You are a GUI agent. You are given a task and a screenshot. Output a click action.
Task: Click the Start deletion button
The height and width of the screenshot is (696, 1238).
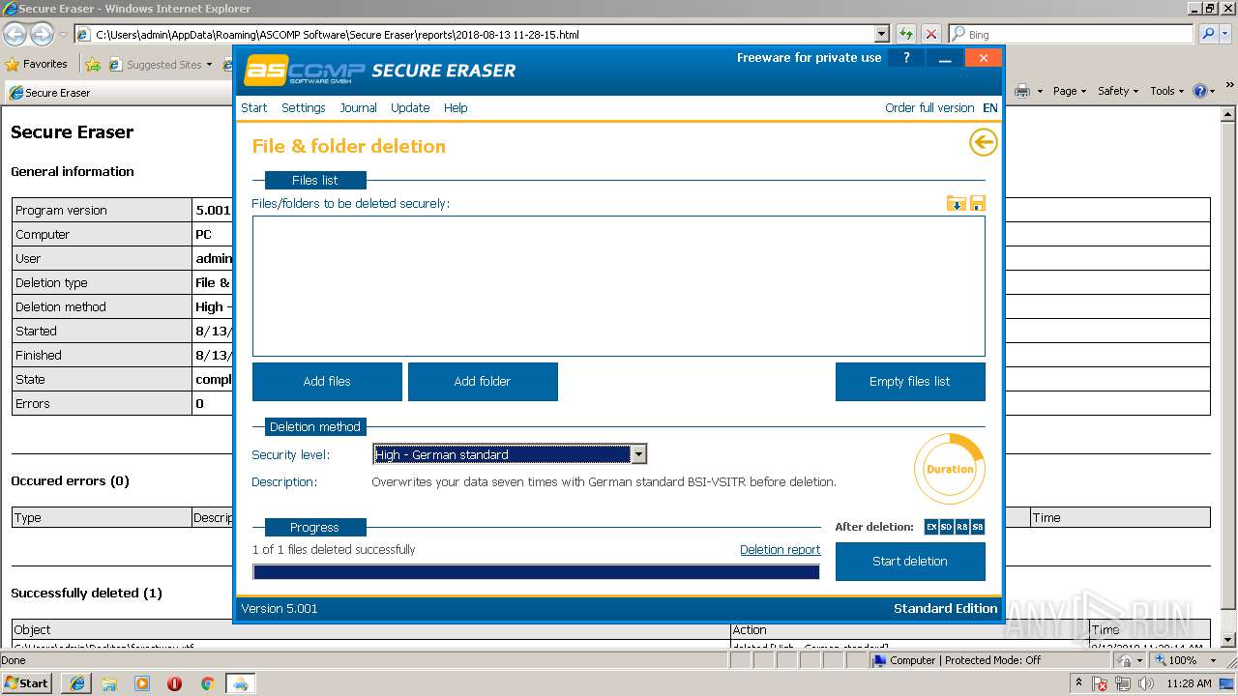click(910, 562)
